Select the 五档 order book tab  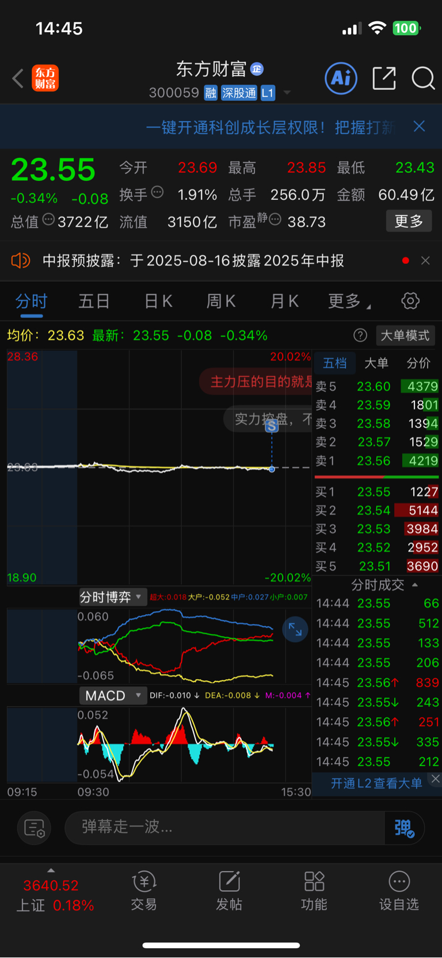tap(335, 363)
